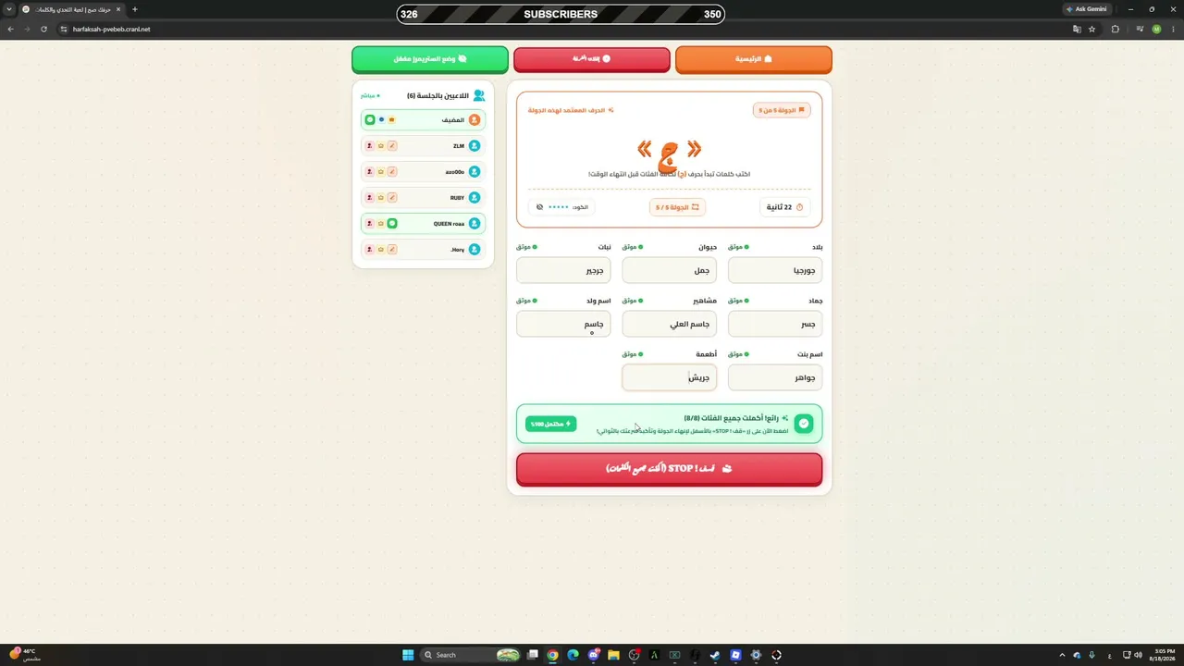Click the browser address bar URL
The height and width of the screenshot is (666, 1184).
111,29
